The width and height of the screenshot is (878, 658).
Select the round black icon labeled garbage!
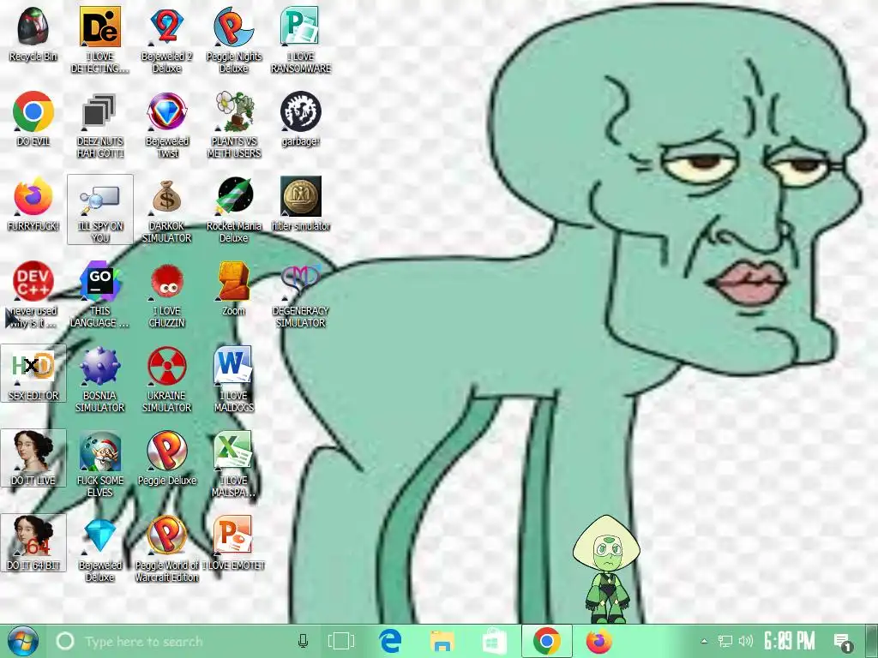pos(301,112)
